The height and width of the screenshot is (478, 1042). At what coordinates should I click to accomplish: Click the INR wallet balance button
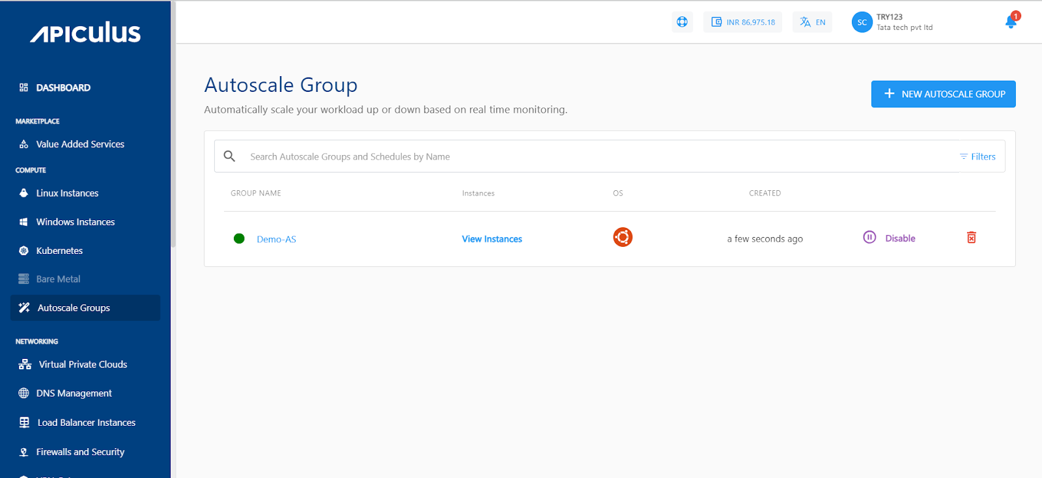point(742,22)
